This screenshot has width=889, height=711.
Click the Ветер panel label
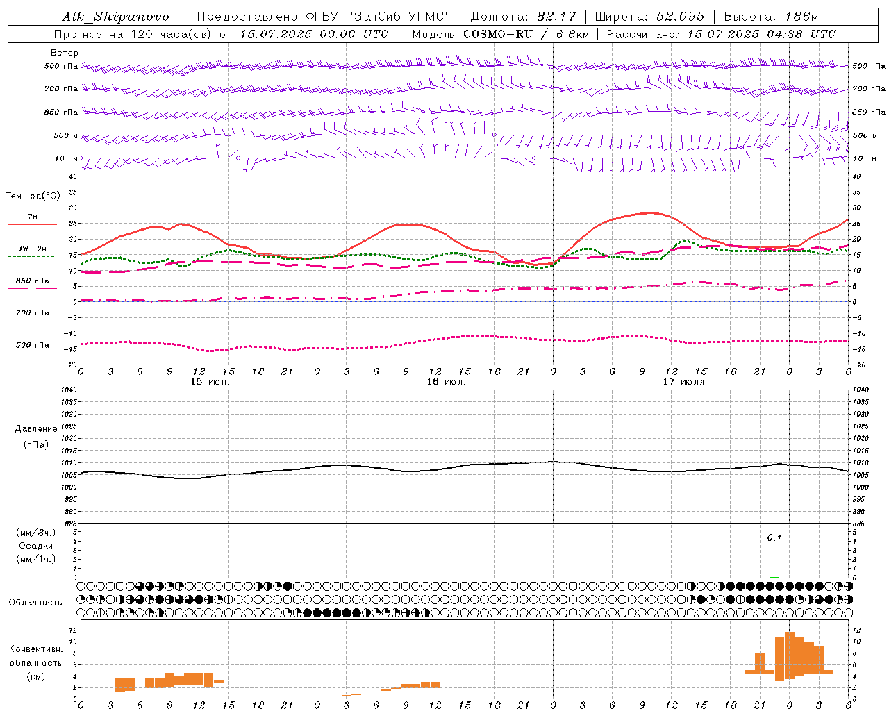(x=65, y=53)
